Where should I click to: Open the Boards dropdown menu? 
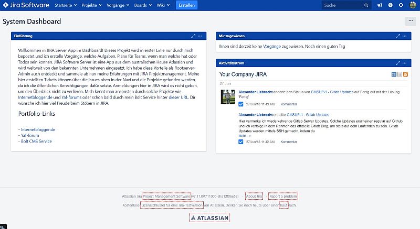coord(143,5)
